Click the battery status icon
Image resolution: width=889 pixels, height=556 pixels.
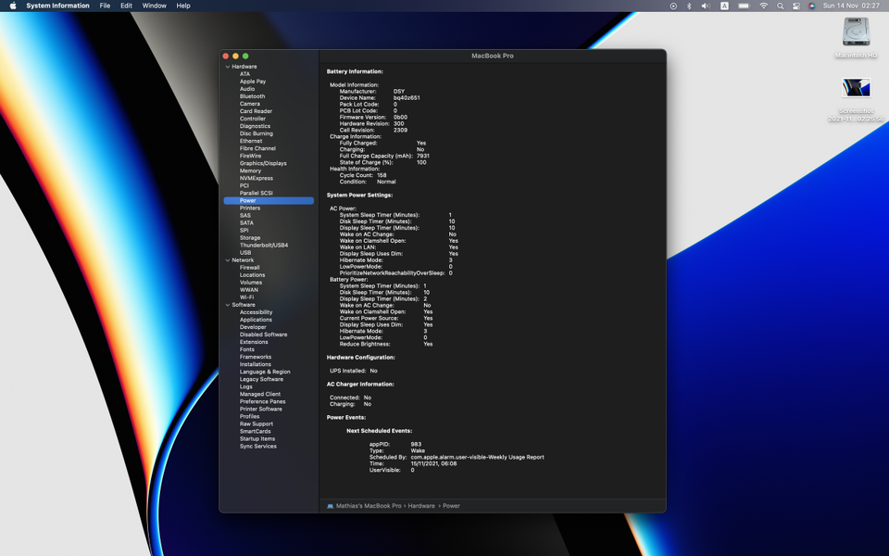point(744,6)
